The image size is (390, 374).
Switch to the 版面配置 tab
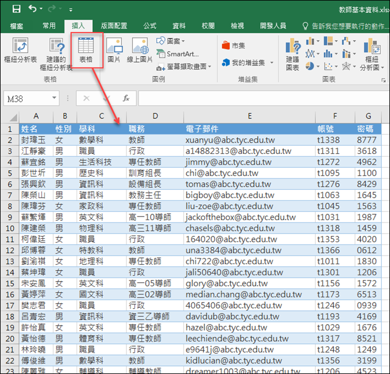[114, 26]
